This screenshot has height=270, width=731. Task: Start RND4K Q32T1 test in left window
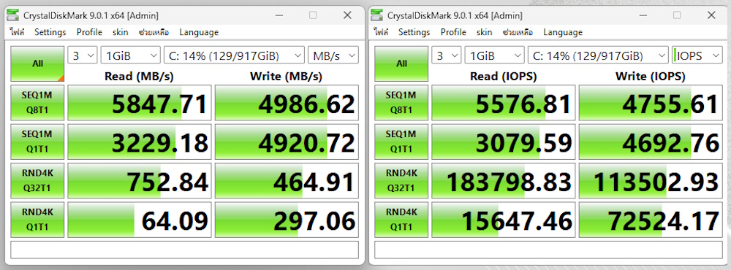(x=37, y=181)
